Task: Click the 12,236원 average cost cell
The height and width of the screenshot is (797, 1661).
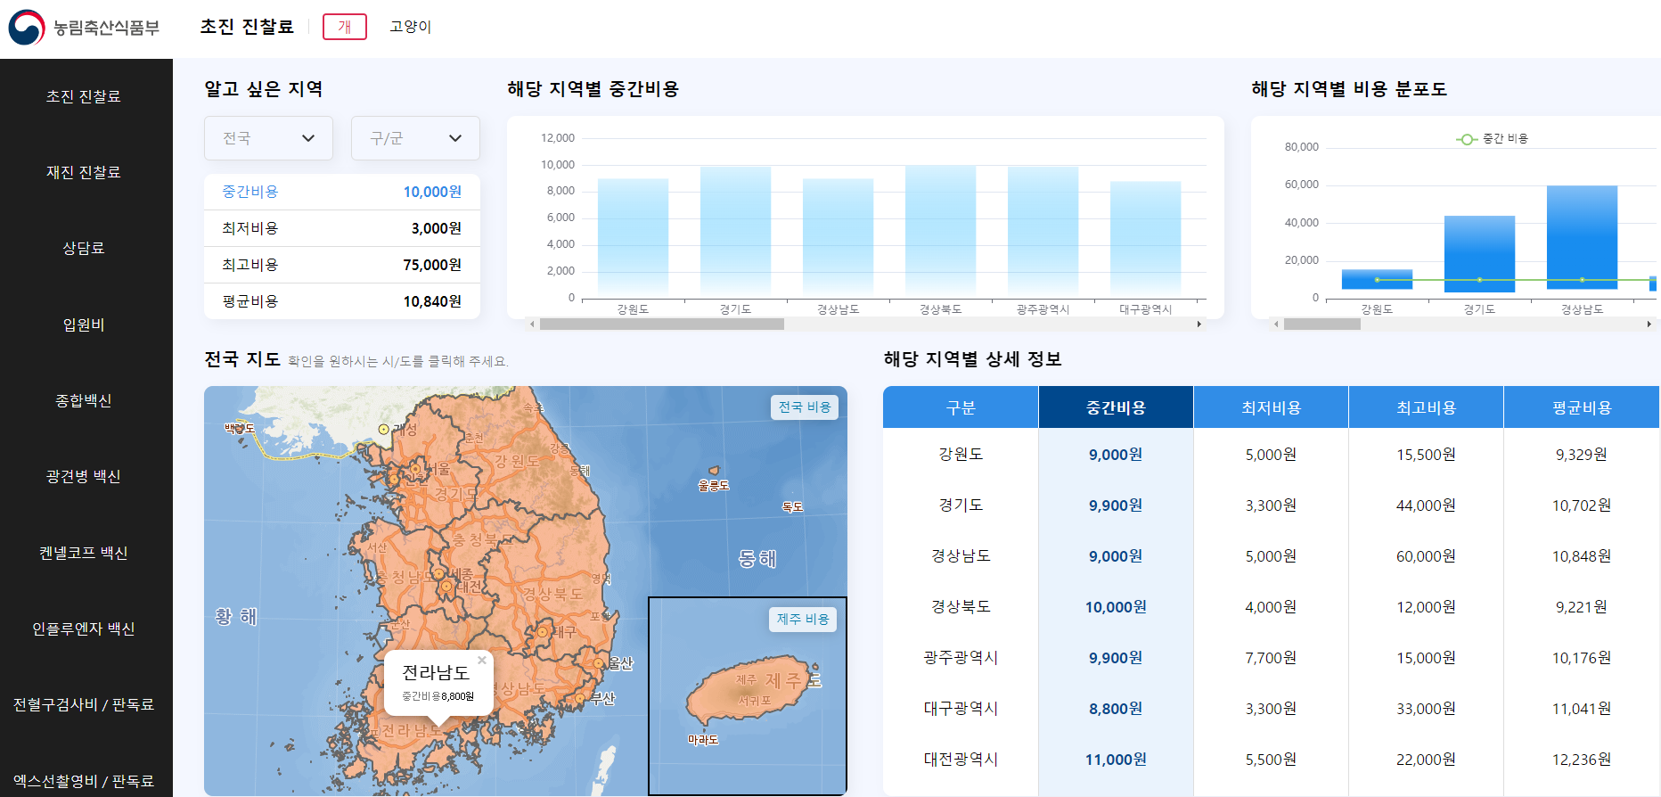Action: pos(1582,759)
